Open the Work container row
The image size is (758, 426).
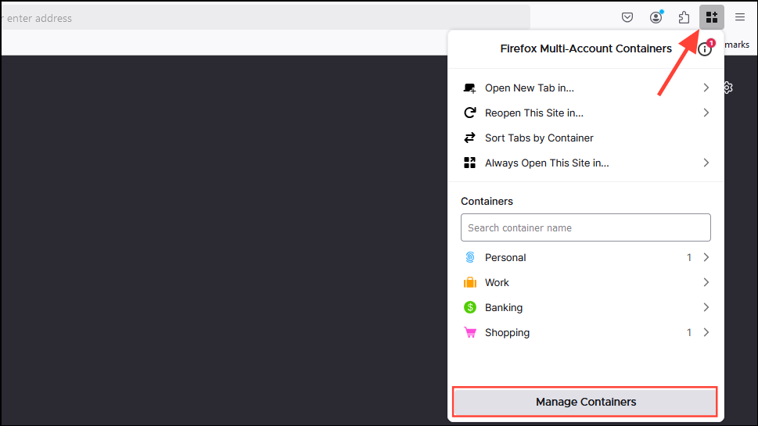(585, 282)
